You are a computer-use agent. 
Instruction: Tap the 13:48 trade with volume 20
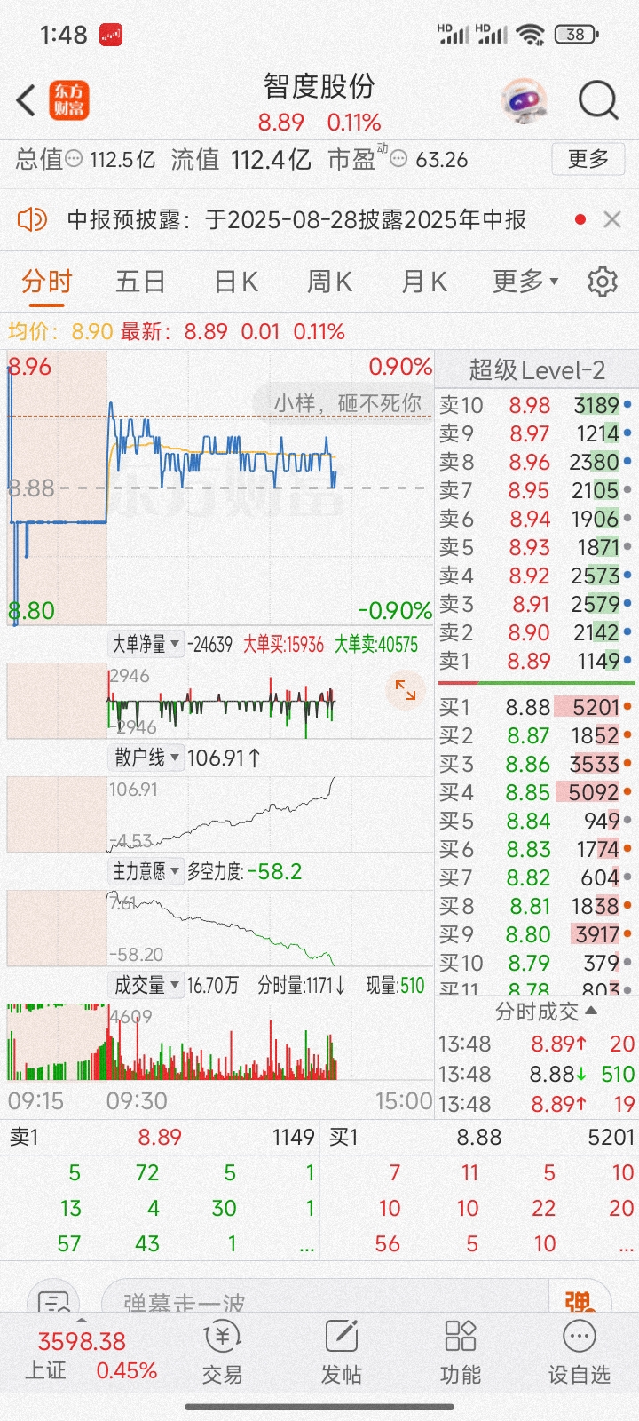[536, 1044]
